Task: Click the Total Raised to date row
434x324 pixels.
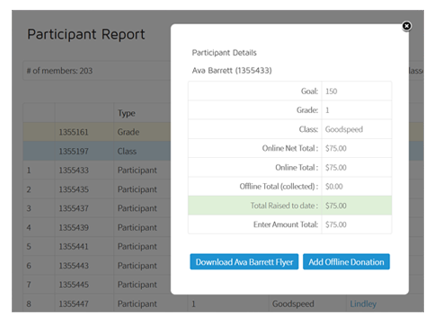Action: click(x=289, y=206)
